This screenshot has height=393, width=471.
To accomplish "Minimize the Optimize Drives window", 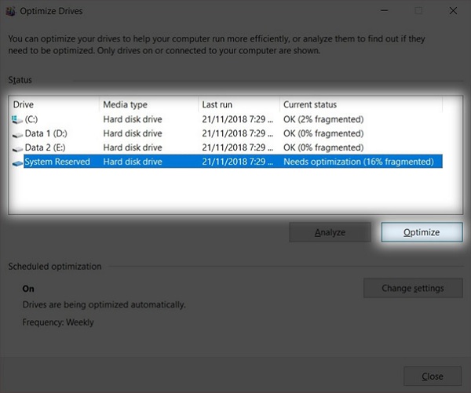I will tap(382, 11).
